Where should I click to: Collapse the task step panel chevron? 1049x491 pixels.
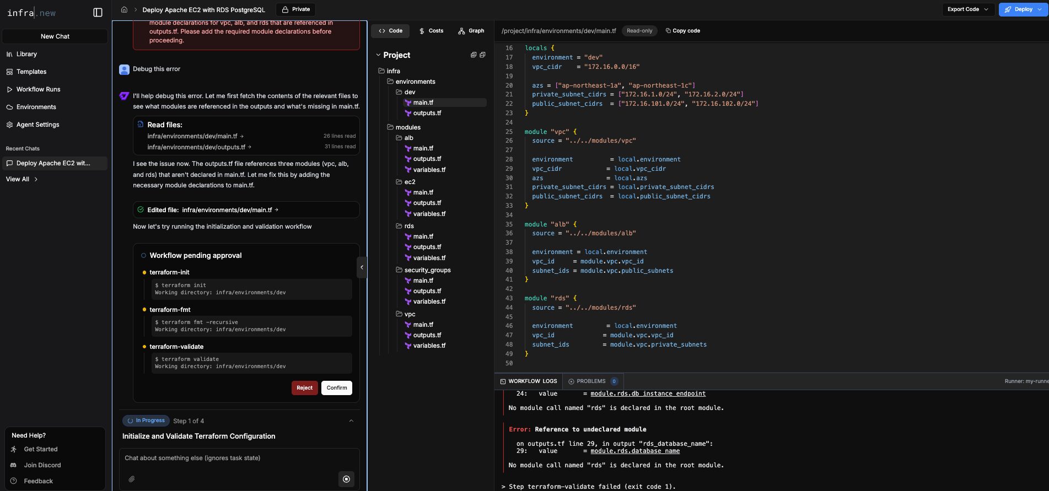(x=351, y=421)
